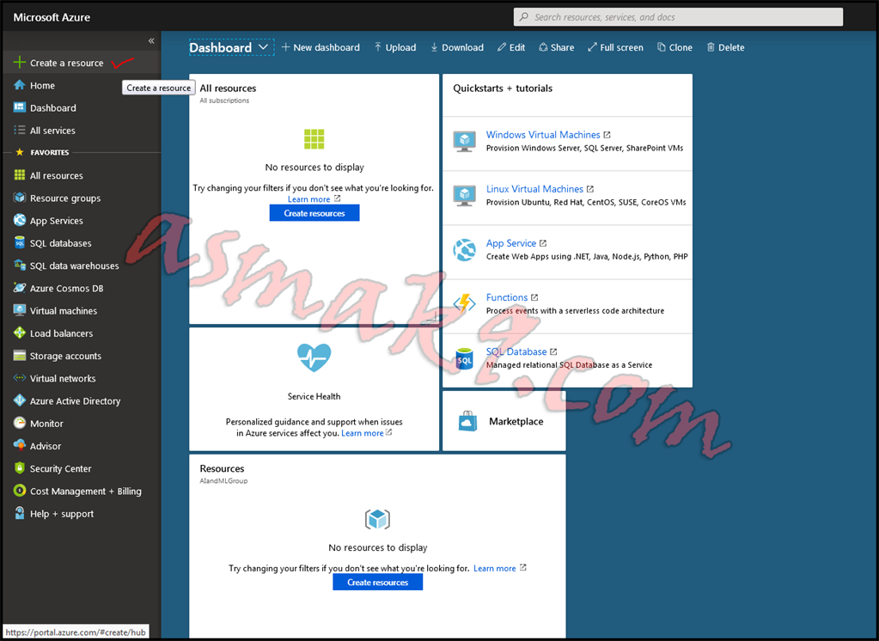This screenshot has height=641, width=879.
Task: Click the All subscriptions subtitle text
Action: [x=224, y=101]
